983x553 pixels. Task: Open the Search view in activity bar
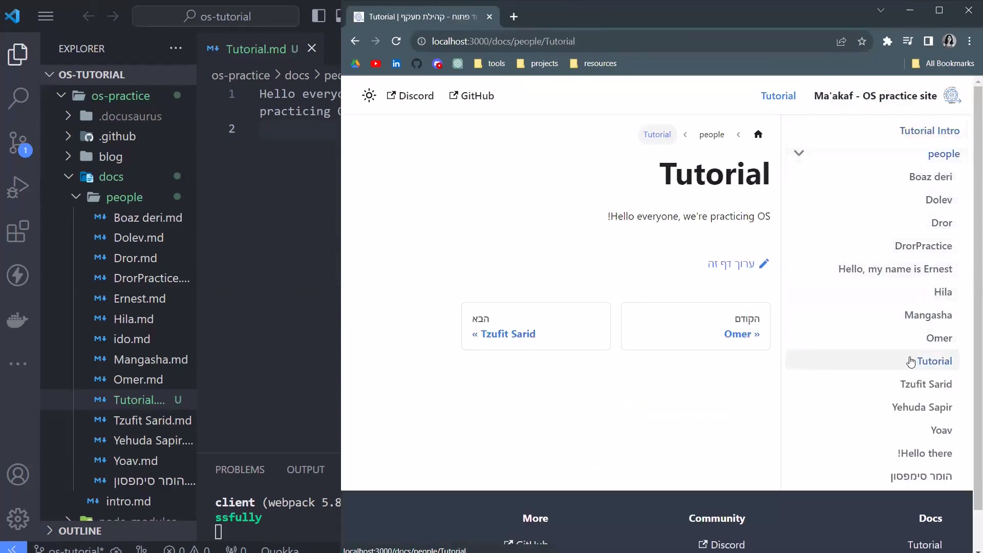18,98
